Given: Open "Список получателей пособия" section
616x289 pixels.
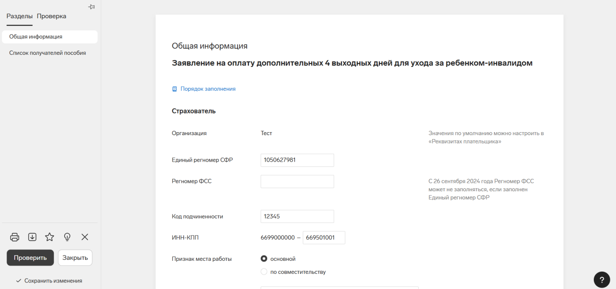Looking at the screenshot, I should [x=47, y=53].
